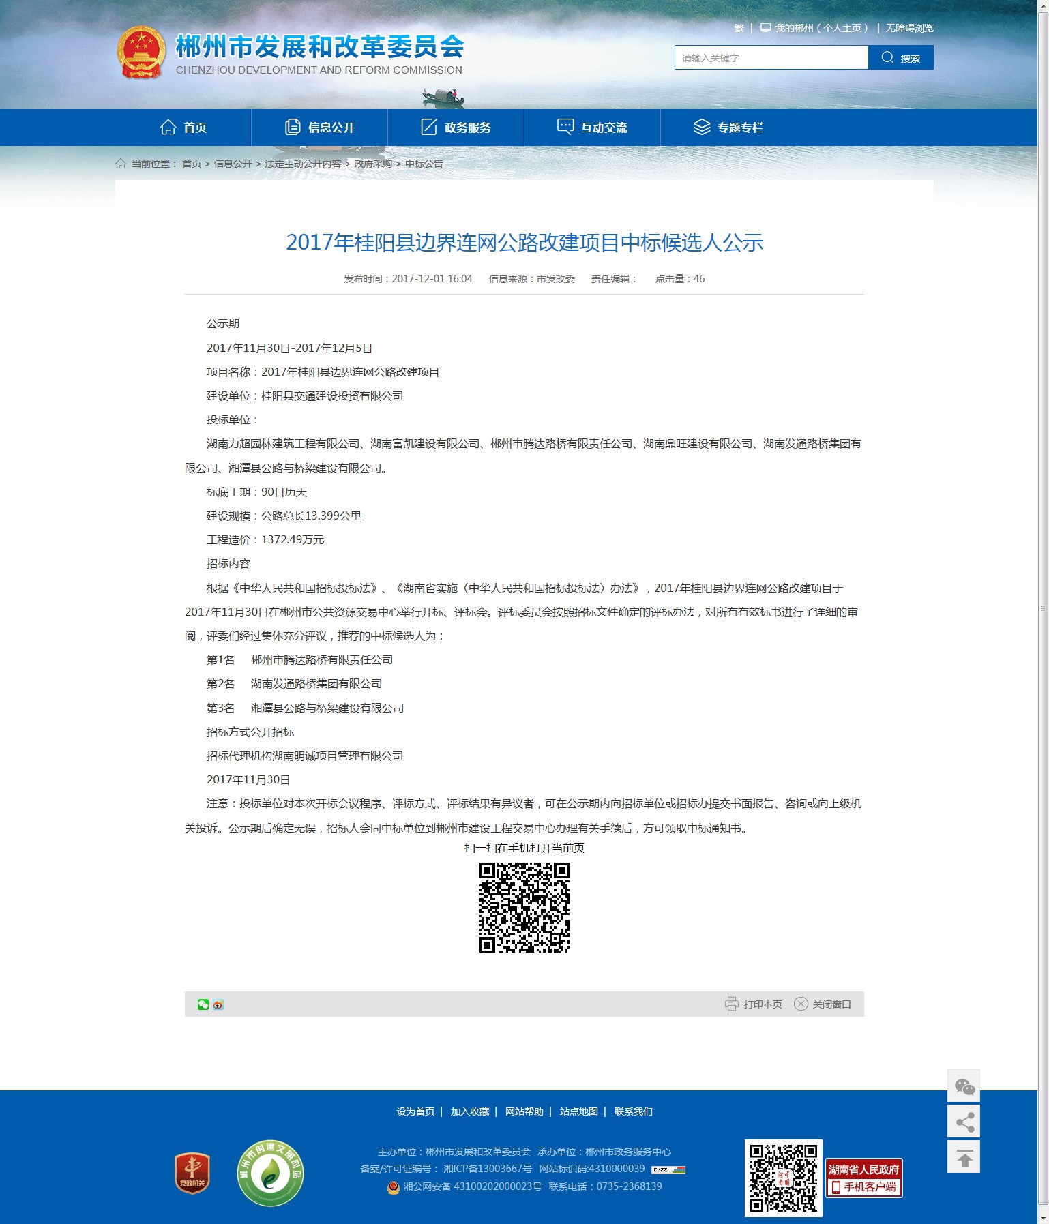Open floating WeChat sidebar button

pyautogui.click(x=964, y=1086)
